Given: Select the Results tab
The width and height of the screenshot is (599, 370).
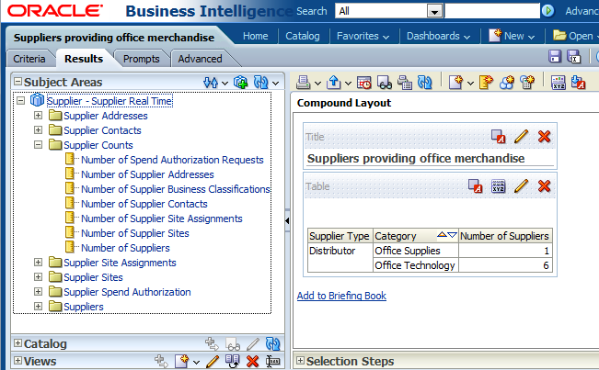Looking at the screenshot, I should (x=84, y=59).
